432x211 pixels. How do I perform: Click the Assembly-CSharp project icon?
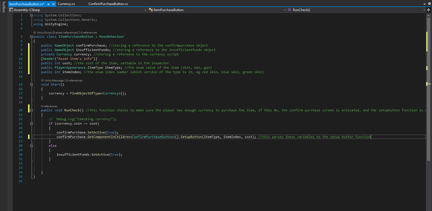pyautogui.click(x=11, y=10)
